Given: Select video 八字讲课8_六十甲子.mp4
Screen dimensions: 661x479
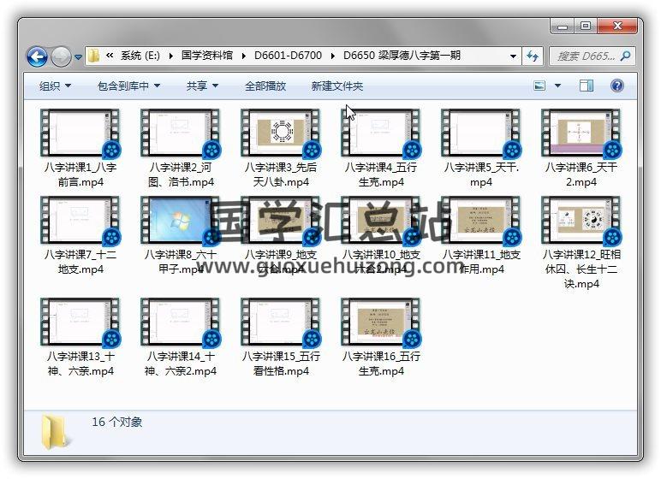Looking at the screenshot, I should pyautogui.click(x=181, y=235).
